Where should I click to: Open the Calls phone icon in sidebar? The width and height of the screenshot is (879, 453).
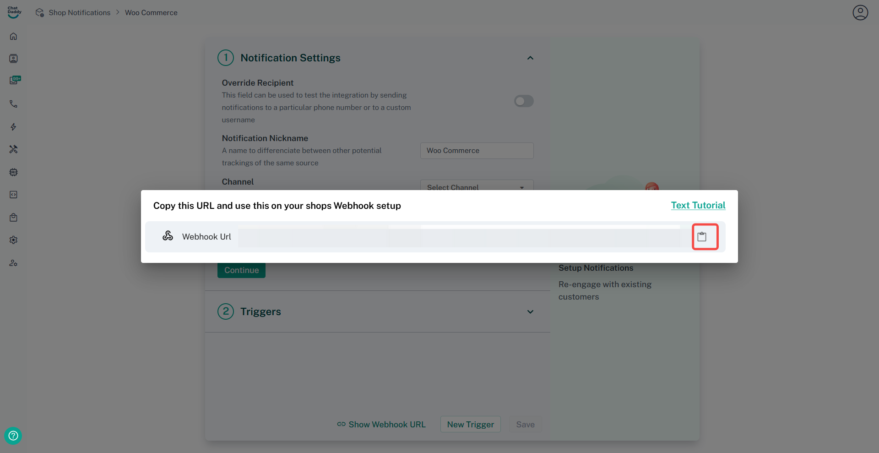14,104
